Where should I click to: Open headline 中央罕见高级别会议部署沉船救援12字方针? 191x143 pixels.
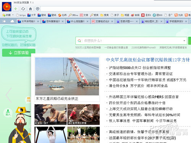point(148,60)
